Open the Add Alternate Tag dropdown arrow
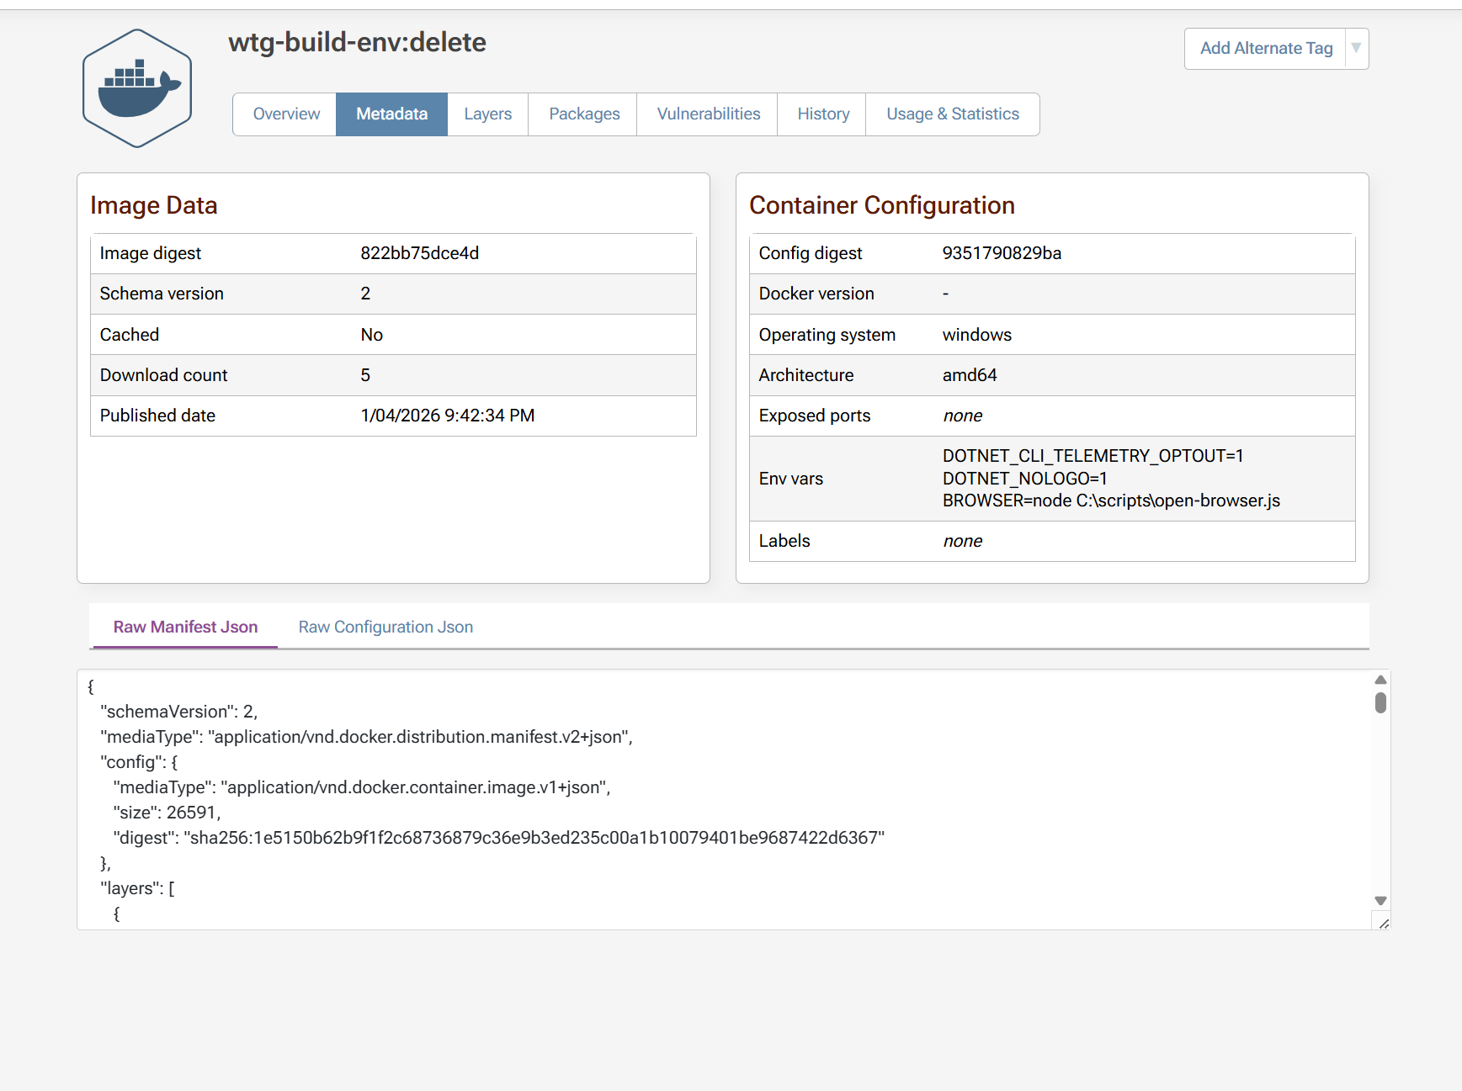The image size is (1462, 1091). (x=1356, y=49)
